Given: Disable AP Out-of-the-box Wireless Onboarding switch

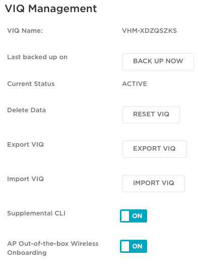Looking at the screenshot, I should 134,246.
